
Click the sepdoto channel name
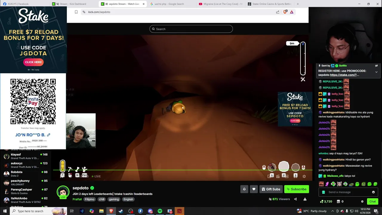click(x=81, y=188)
